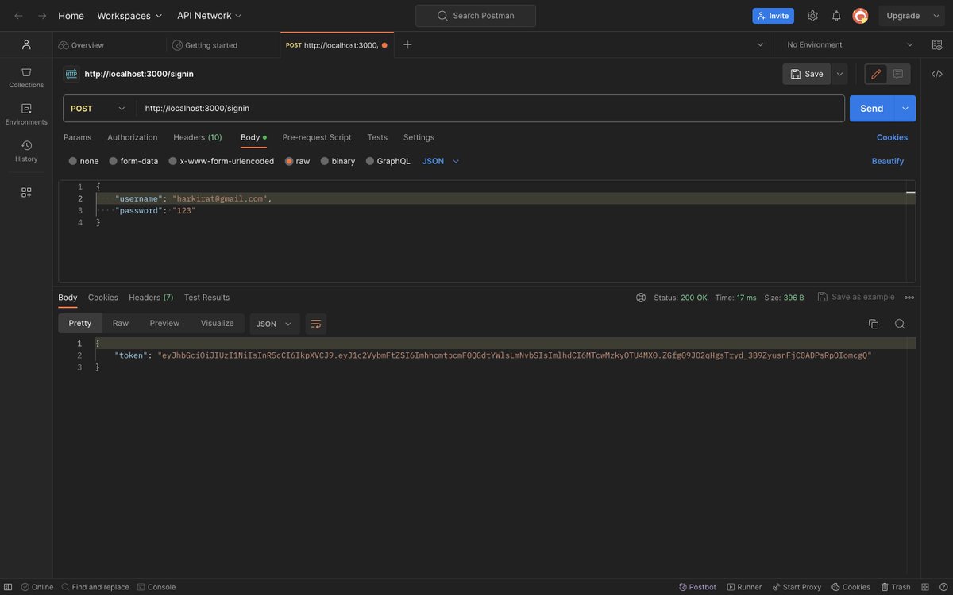This screenshot has height=595, width=953.
Task: Click the Save button
Action: pos(807,74)
